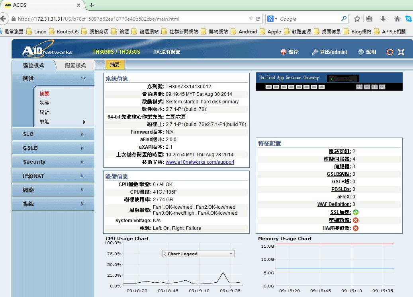This screenshot has height=297, width=413.
Task: Open the GSLB站點 link
Action: pyautogui.click(x=339, y=174)
